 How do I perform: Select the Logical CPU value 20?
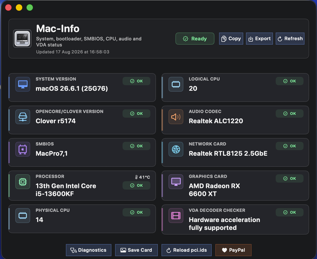[193, 88]
